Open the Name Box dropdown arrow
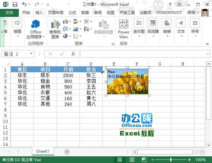 (x=31, y=54)
